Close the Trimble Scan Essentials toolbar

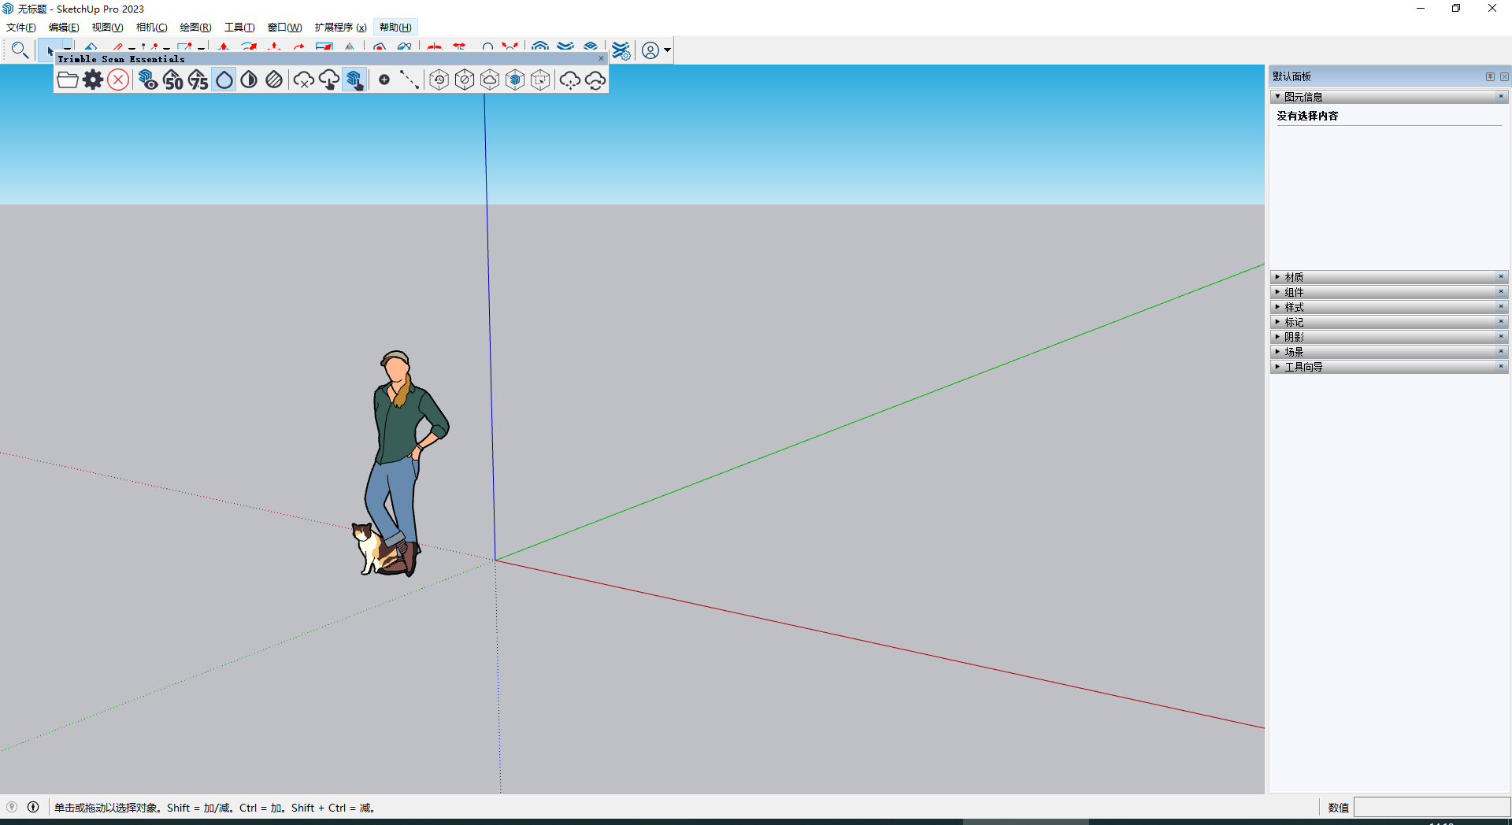[x=601, y=58]
